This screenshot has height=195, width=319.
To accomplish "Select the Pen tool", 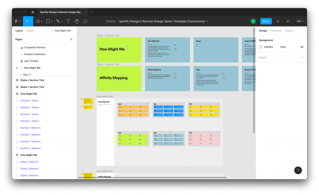I will 58,21.
